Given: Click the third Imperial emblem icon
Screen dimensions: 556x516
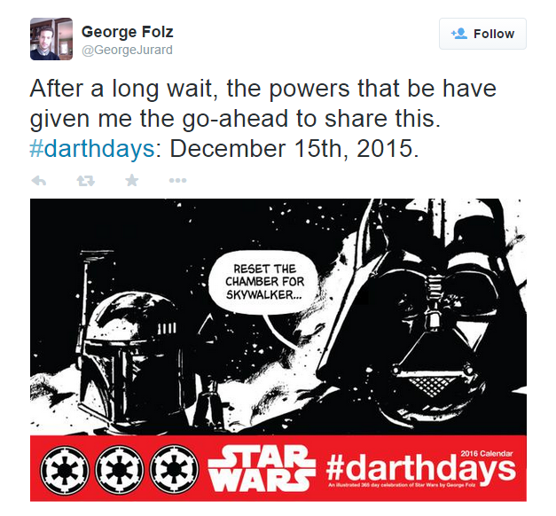Looking at the screenshot, I should pyautogui.click(x=174, y=470).
